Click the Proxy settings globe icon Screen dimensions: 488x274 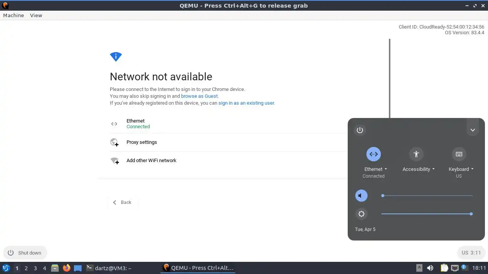pyautogui.click(x=114, y=142)
